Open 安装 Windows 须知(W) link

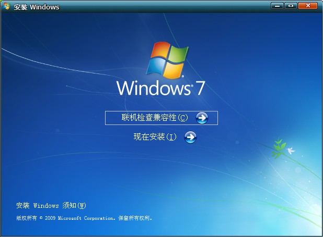click(x=51, y=205)
